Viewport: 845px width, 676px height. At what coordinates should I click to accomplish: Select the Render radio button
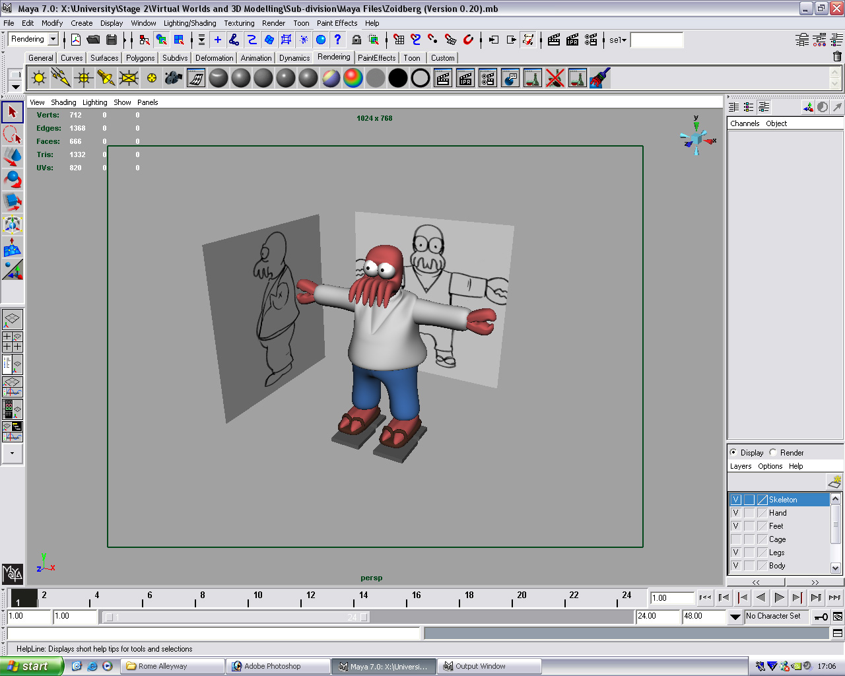(x=773, y=453)
